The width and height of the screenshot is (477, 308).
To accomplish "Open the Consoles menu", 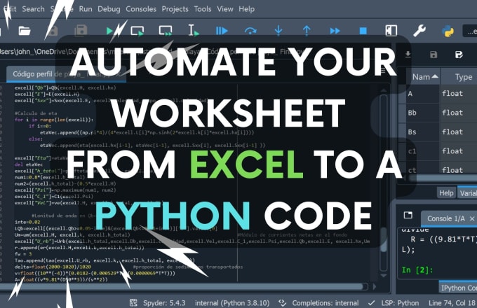I will point(141,9).
